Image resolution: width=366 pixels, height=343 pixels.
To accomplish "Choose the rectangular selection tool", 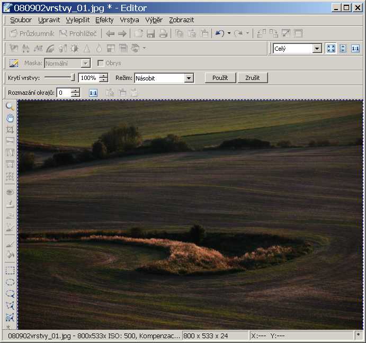I will pos(10,270).
